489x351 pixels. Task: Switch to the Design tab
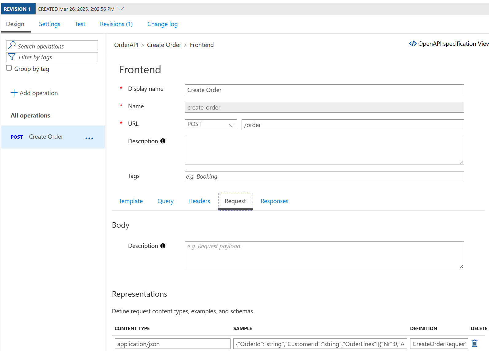pyautogui.click(x=15, y=24)
